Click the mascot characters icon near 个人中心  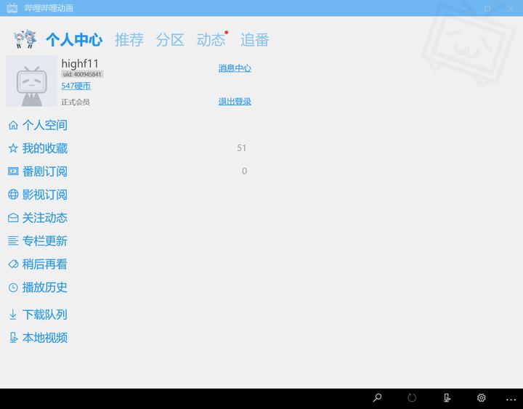(x=25, y=39)
